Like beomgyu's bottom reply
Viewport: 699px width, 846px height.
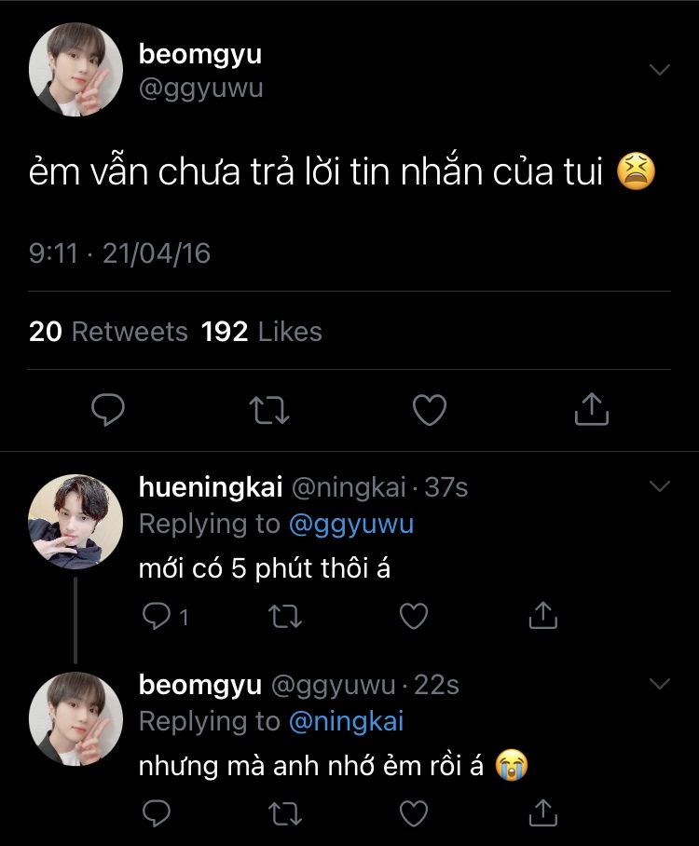[x=413, y=813]
